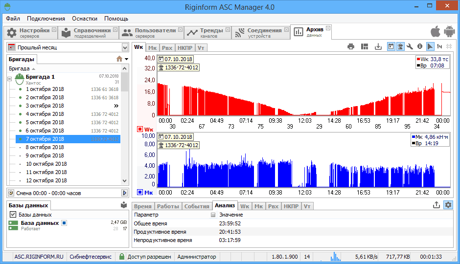Click the Apple app icon
Screen dimensions: 460x264
(435, 32)
